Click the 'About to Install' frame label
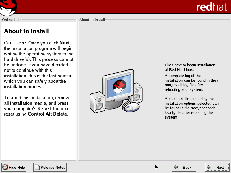Viewport: 231px width, 173px height. coord(92,20)
